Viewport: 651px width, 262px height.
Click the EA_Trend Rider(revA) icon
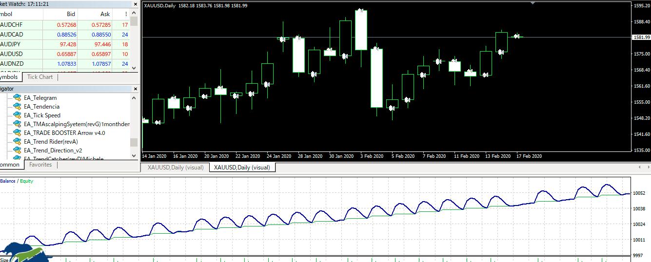pos(17,142)
